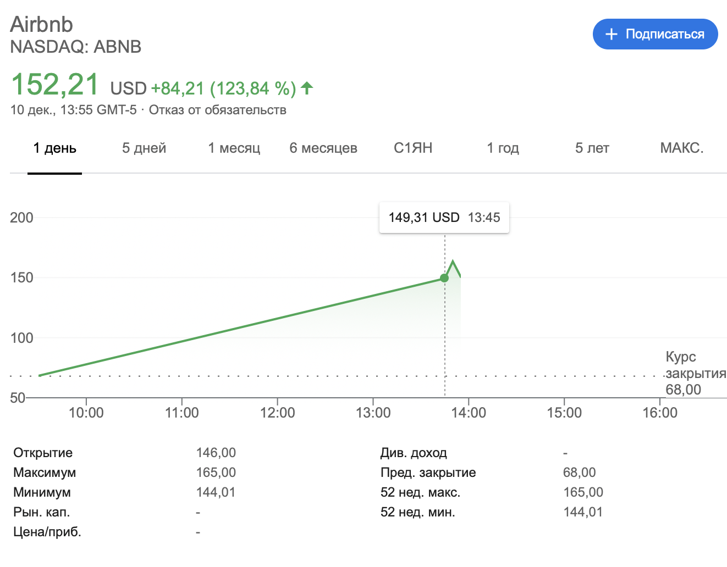Click the 149,31 USD 13:45 tooltip

[444, 218]
